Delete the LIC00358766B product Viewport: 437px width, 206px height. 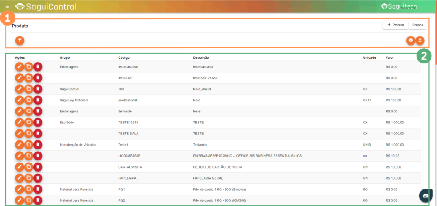click(38, 156)
